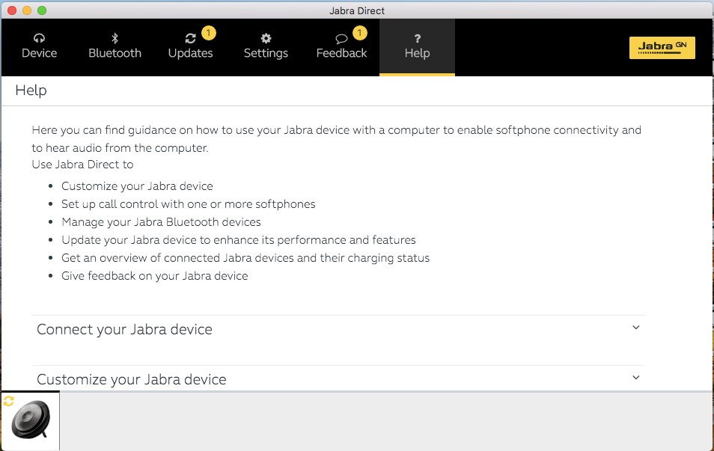Click the Help page heading

(x=31, y=90)
